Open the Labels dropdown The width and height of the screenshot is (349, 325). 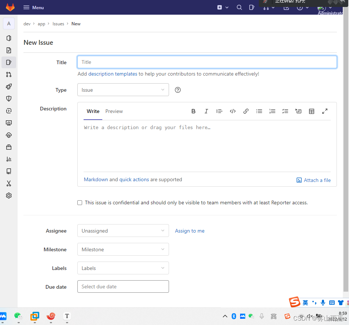pyautogui.click(x=123, y=268)
